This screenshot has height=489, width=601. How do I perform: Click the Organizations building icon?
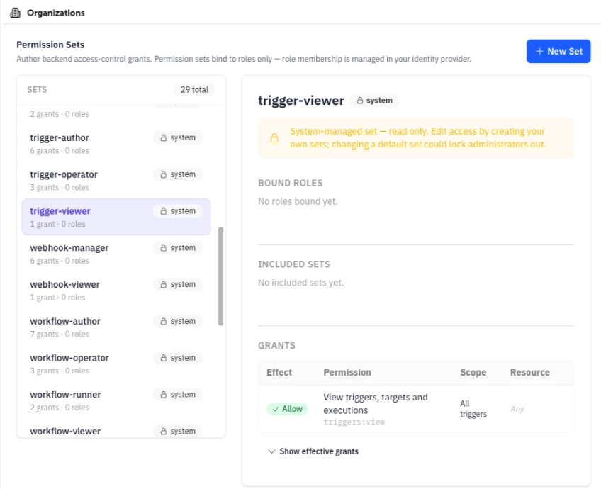pyautogui.click(x=16, y=13)
